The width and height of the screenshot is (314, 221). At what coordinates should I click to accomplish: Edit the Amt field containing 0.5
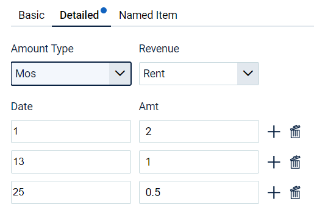click(x=199, y=192)
